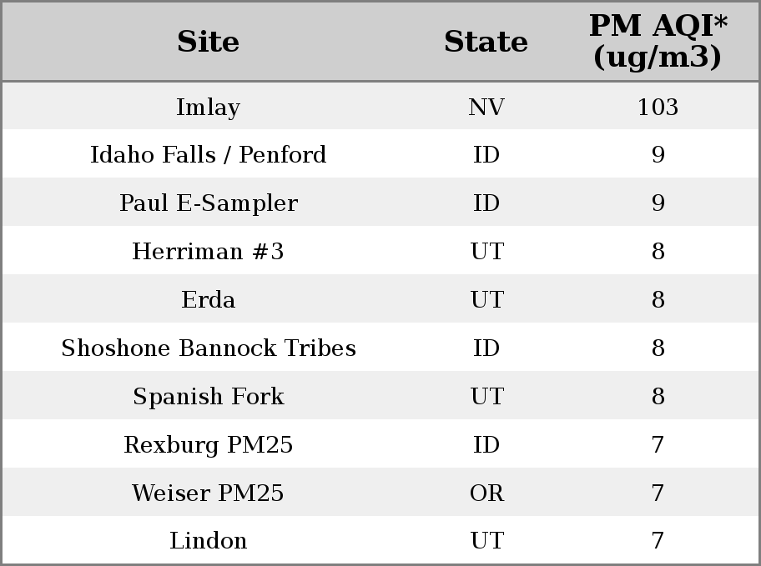
Task: Click the Site column header
Action: (209, 42)
